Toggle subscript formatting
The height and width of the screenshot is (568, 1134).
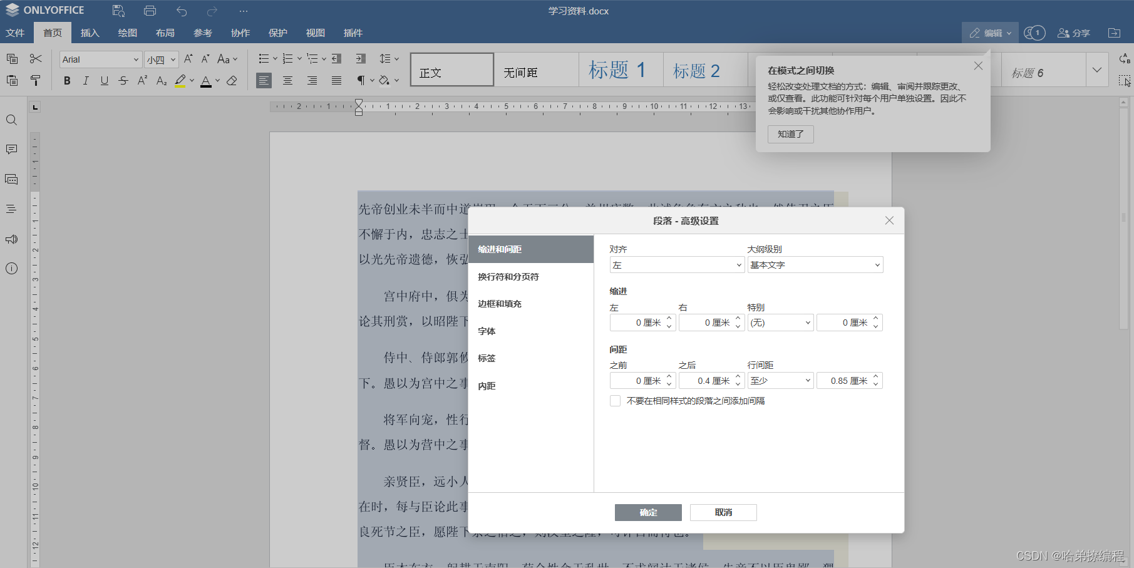tap(162, 80)
